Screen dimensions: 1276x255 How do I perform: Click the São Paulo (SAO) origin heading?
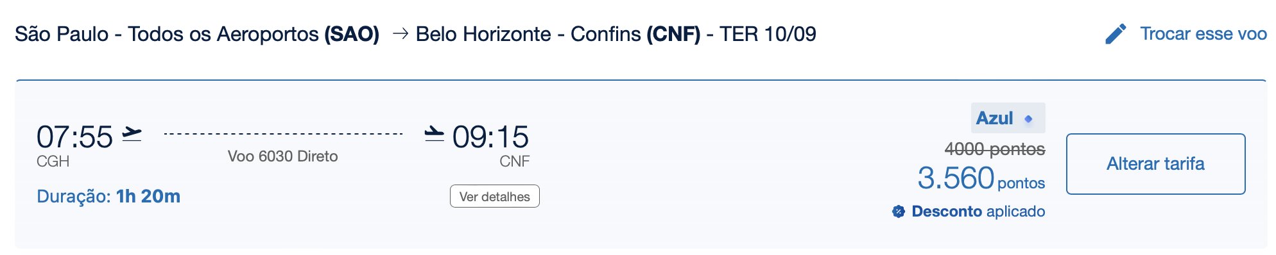[x=197, y=34]
